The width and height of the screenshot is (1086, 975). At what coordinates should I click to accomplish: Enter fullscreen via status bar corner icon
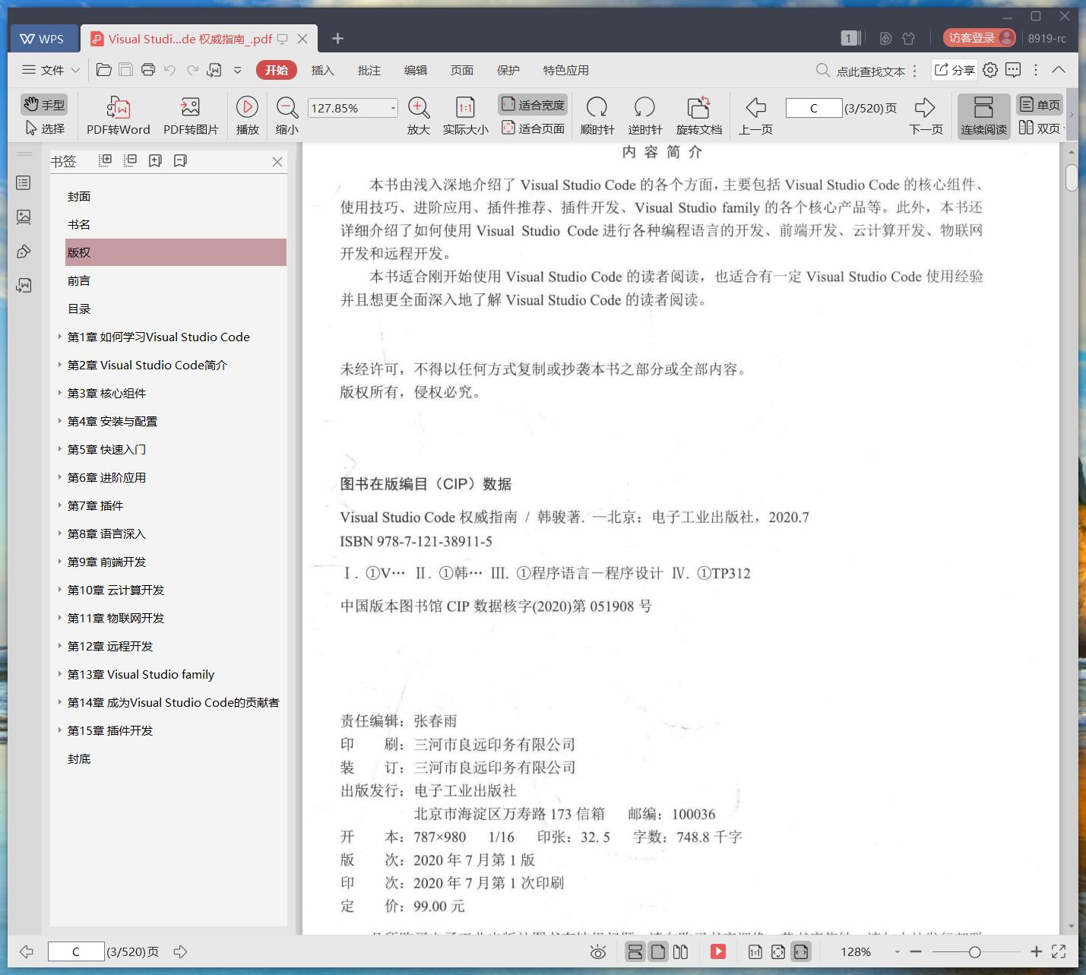pyautogui.click(x=1059, y=951)
